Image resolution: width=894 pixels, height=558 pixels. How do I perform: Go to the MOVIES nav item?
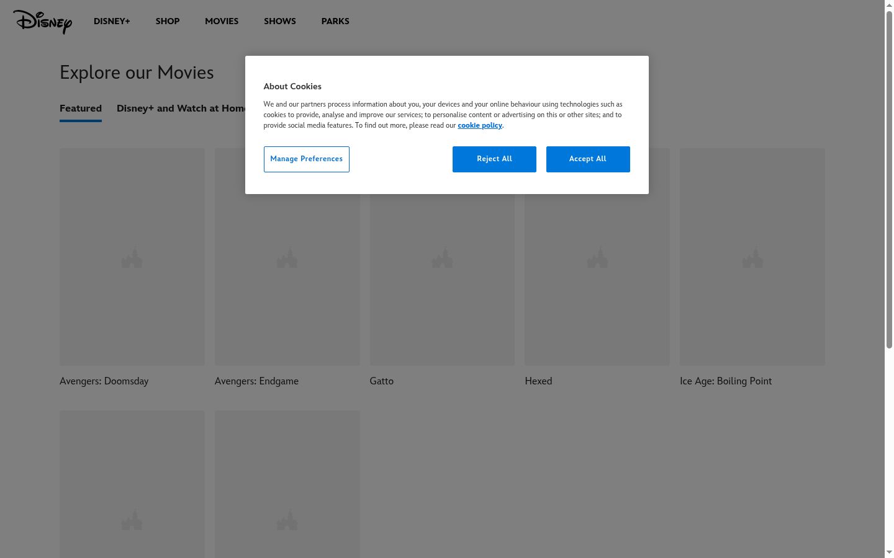222,21
